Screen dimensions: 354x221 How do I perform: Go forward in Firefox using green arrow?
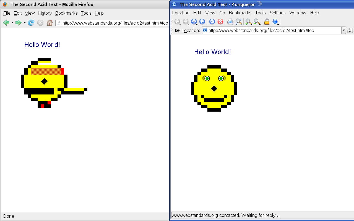[x=18, y=23]
